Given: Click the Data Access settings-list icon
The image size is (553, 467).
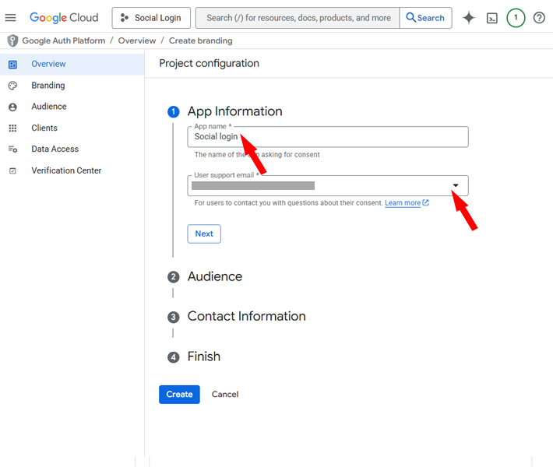Looking at the screenshot, I should tap(12, 149).
